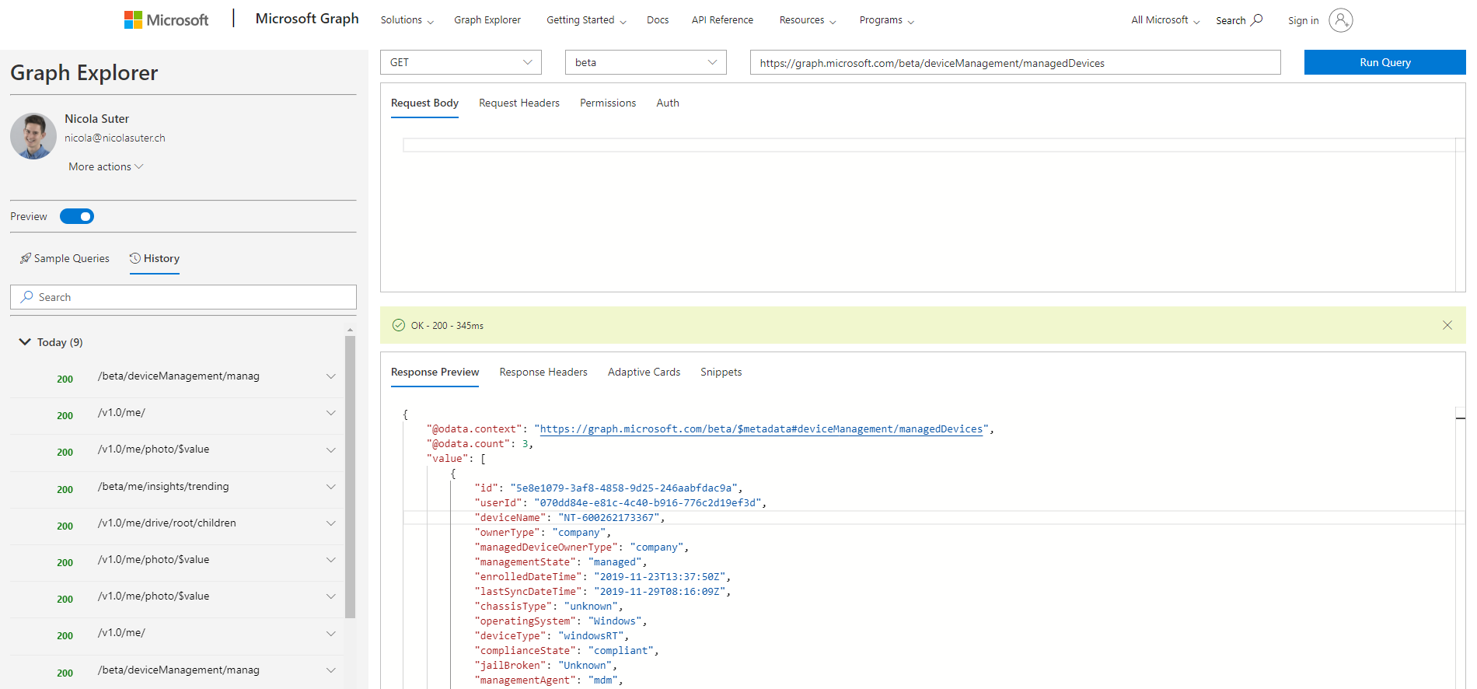
Task: Click Nicola Suter profile photo
Action: pyautogui.click(x=33, y=136)
